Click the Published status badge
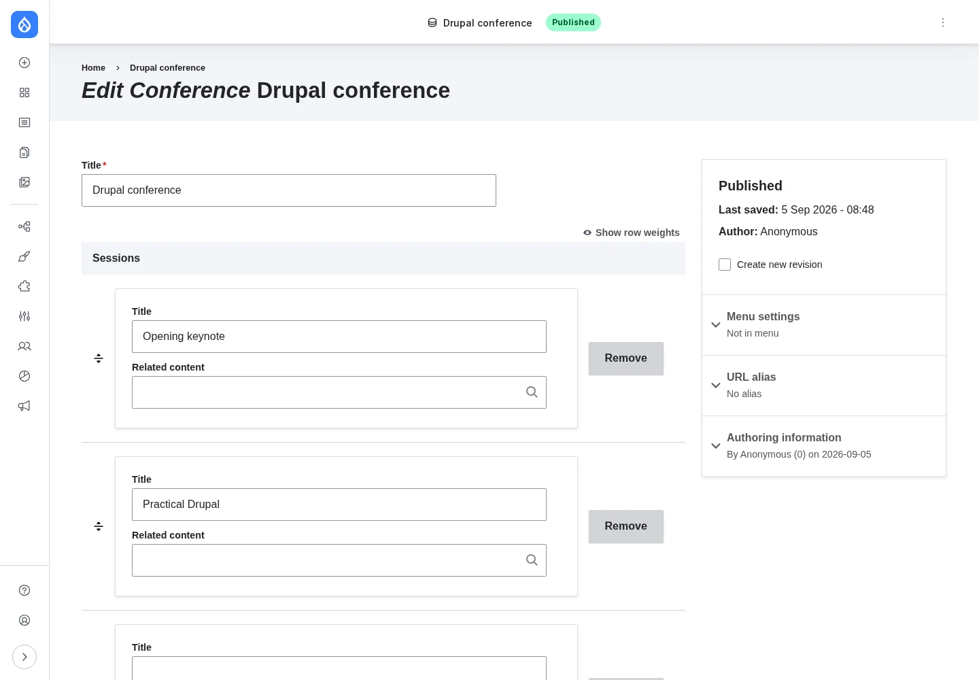 pyautogui.click(x=573, y=22)
